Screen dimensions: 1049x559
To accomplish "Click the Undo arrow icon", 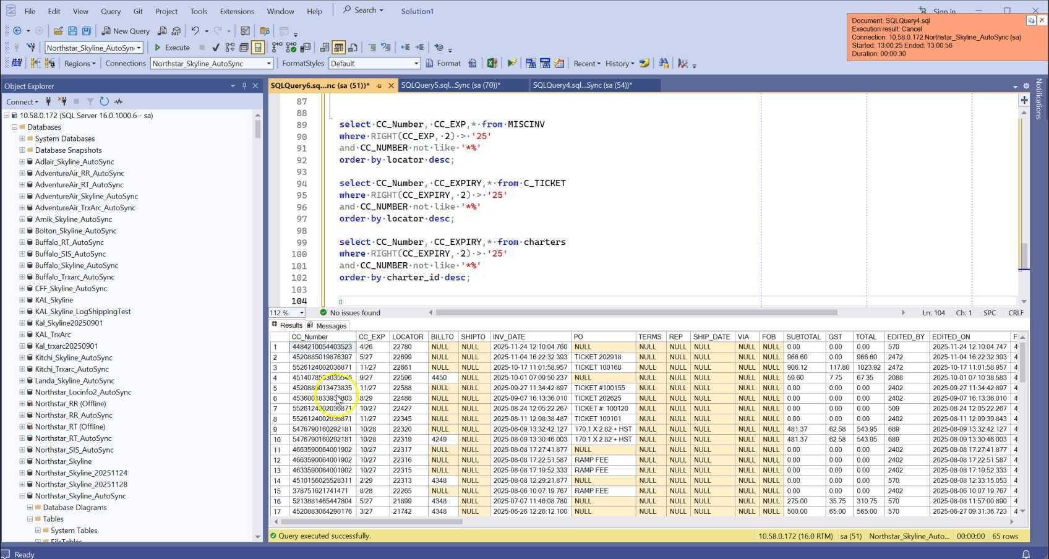I will pyautogui.click(x=195, y=31).
